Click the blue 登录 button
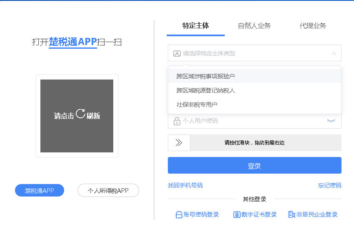This screenshot has width=354, height=239. coord(254,165)
